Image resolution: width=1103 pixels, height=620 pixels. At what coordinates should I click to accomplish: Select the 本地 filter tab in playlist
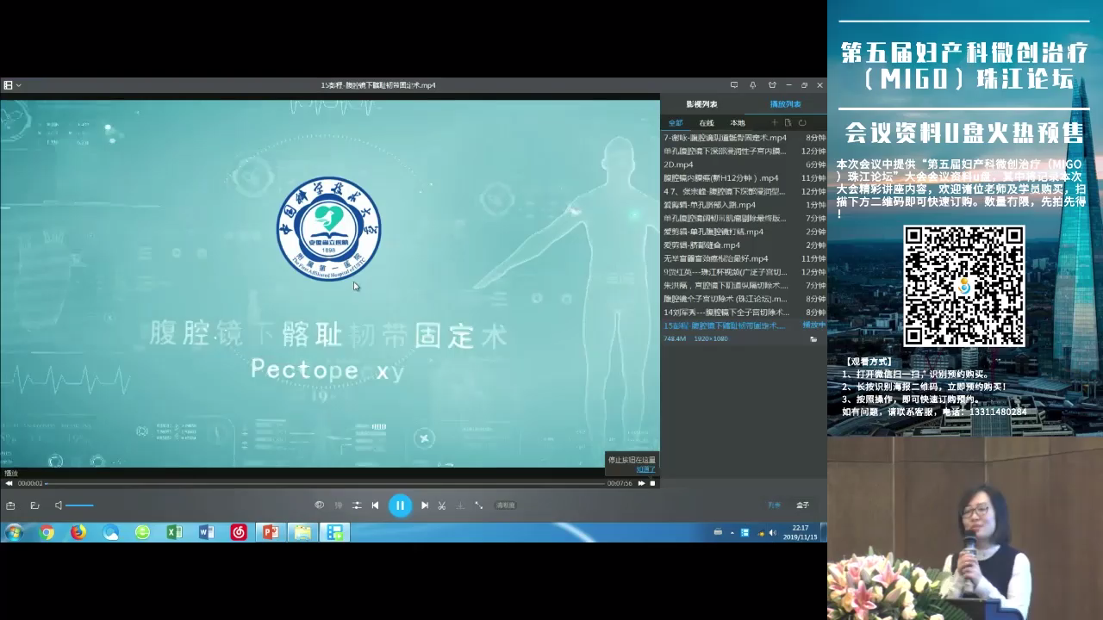click(738, 123)
